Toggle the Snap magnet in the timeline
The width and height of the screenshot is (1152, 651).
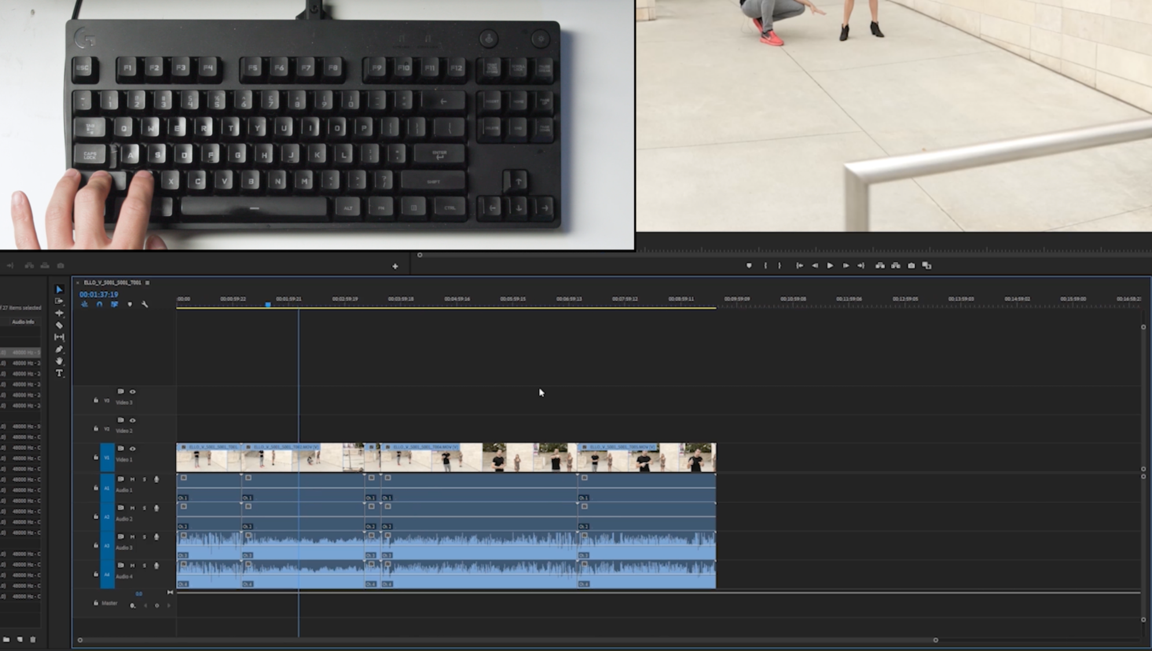coord(100,304)
